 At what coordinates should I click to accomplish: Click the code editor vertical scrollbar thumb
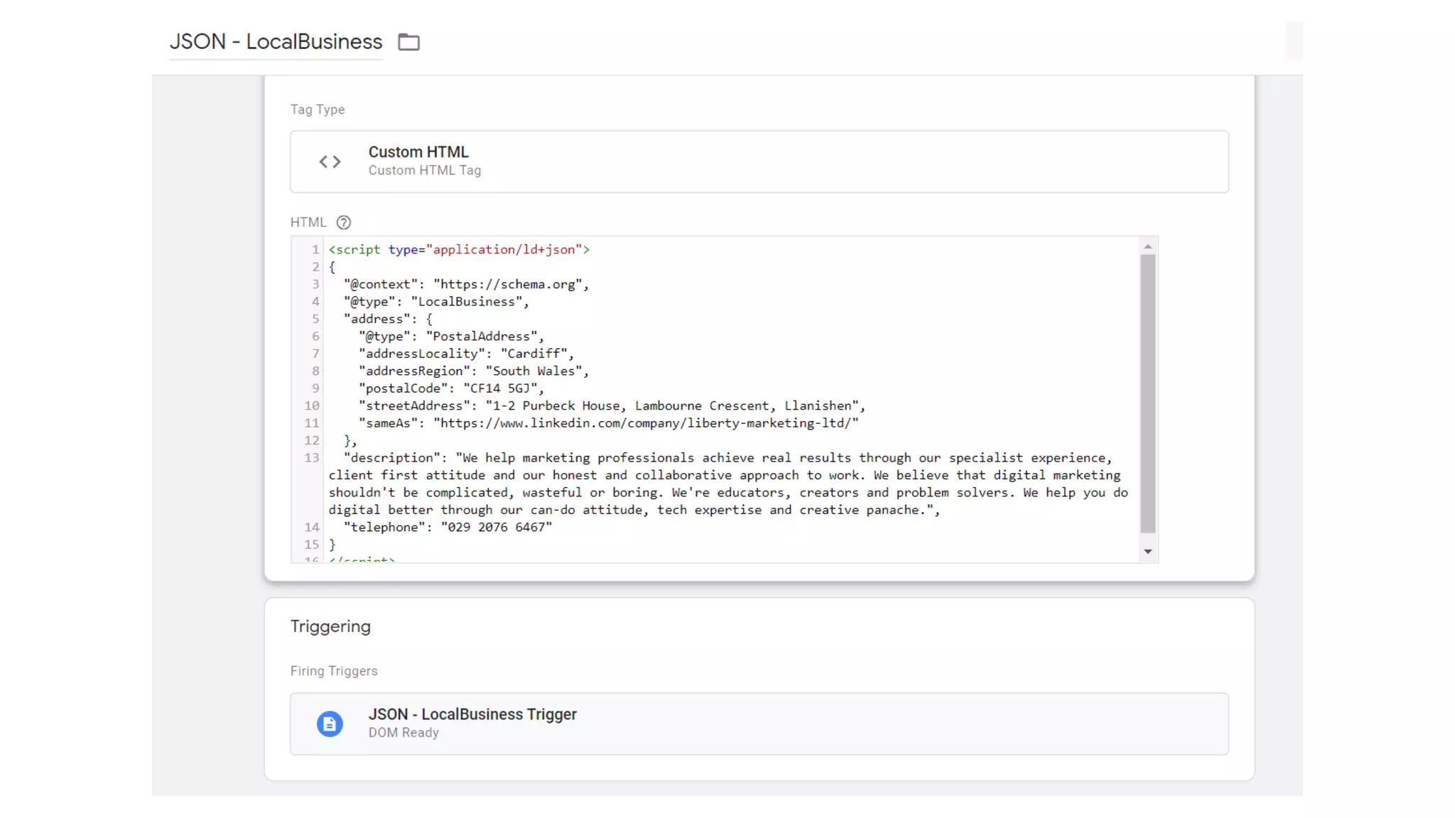pos(1148,394)
